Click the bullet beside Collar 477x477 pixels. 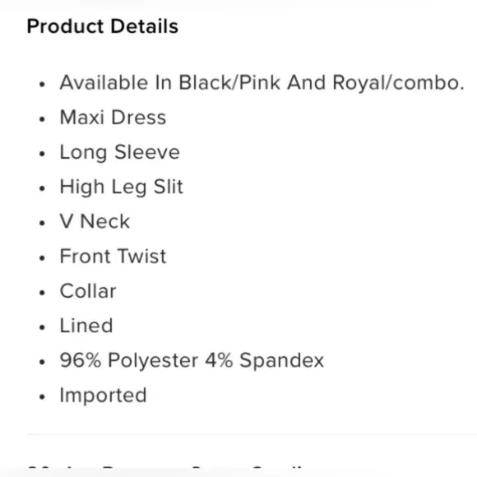[42, 293]
